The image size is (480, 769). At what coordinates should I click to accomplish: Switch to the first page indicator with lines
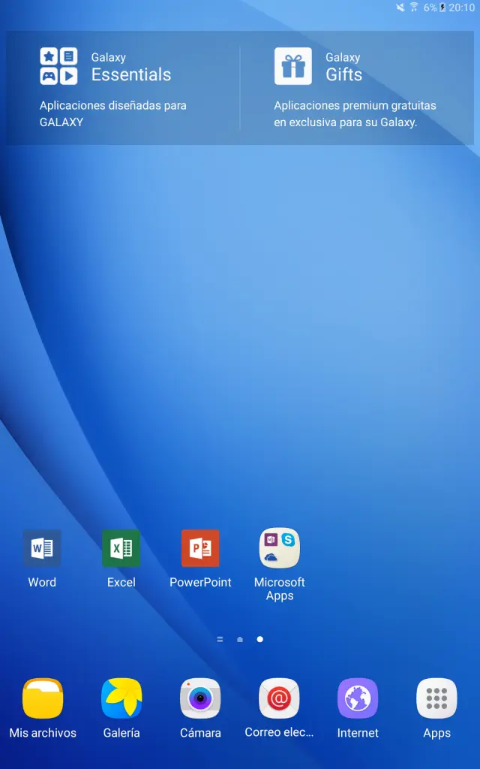pyautogui.click(x=220, y=639)
